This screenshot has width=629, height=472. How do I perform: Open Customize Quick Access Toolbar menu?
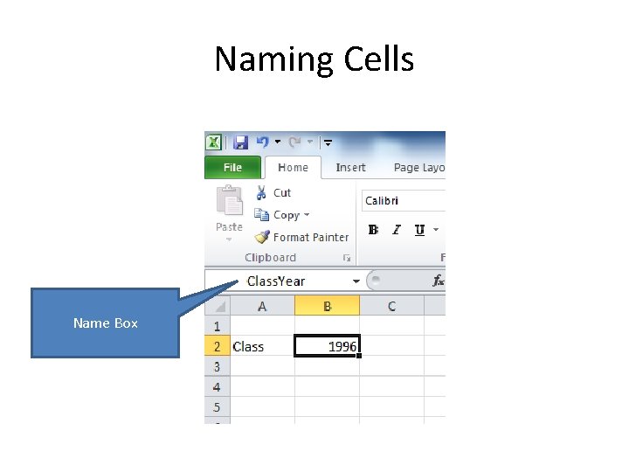tap(328, 142)
